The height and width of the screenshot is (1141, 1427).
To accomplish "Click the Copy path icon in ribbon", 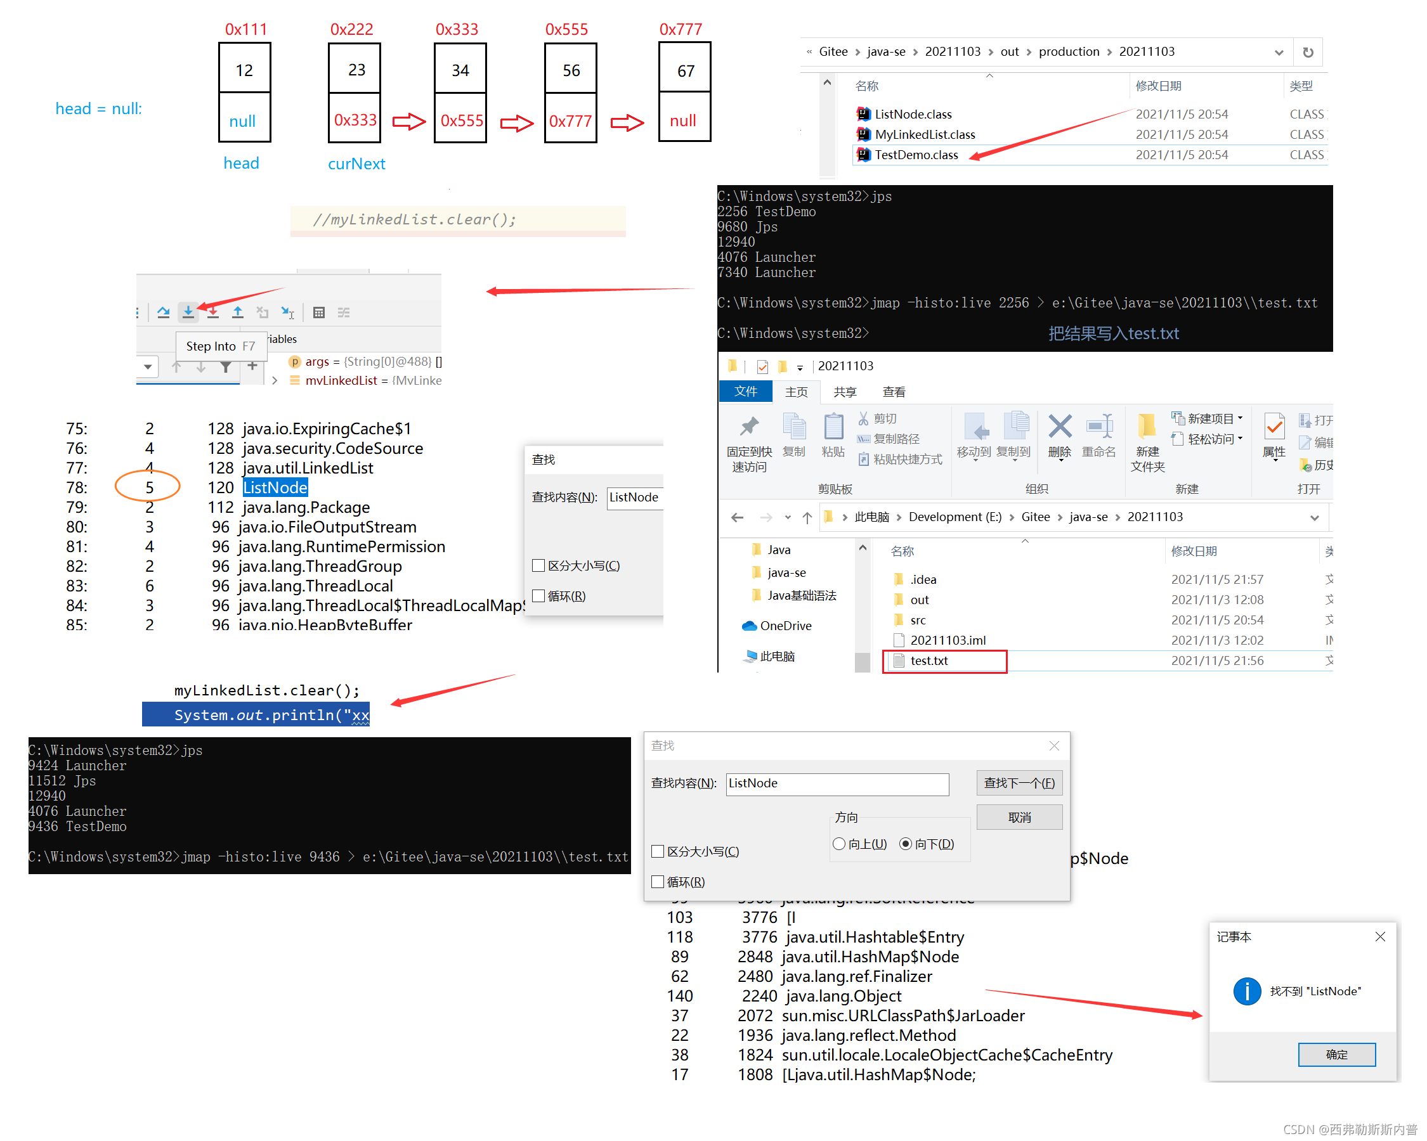I will (x=863, y=439).
